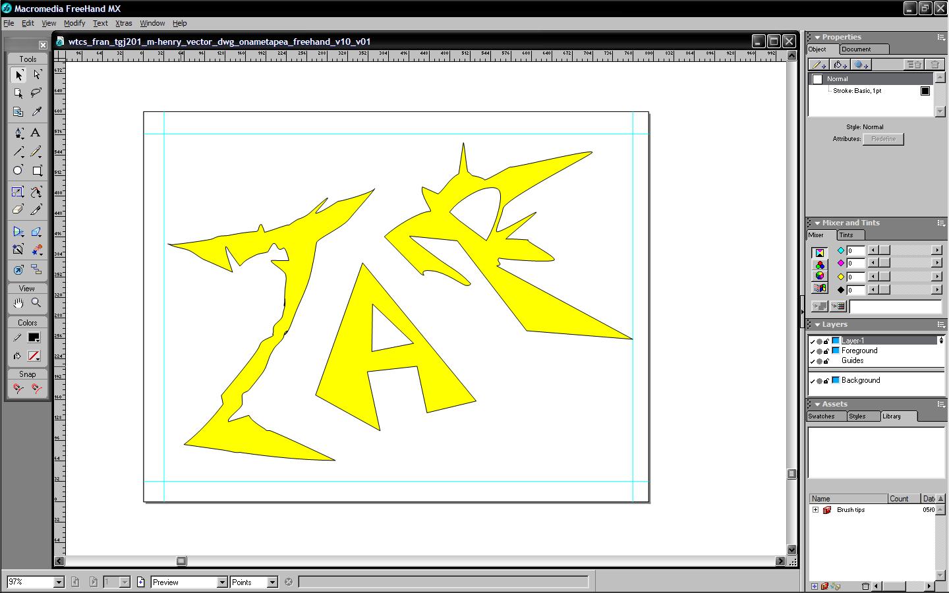Viewport: 949px width, 593px height.
Task: Click the RGB color mode button in Mixer
Action: (819, 264)
